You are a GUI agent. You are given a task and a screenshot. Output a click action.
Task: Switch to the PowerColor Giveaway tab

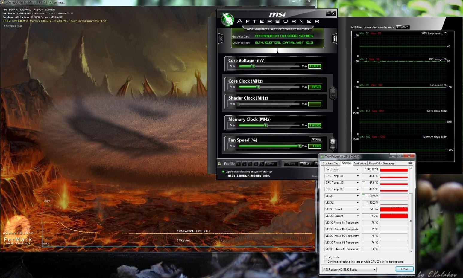tap(381, 163)
